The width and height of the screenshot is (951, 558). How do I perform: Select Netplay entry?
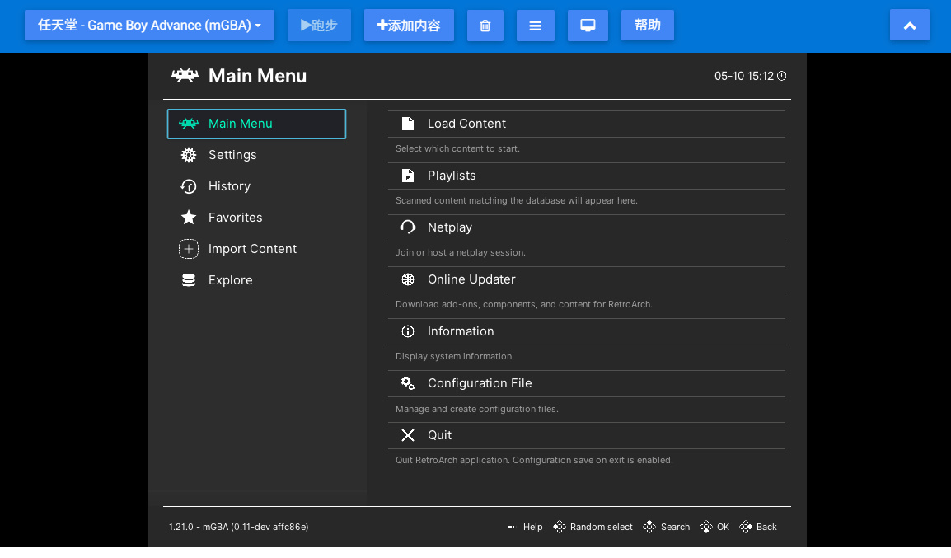pyautogui.click(x=587, y=227)
